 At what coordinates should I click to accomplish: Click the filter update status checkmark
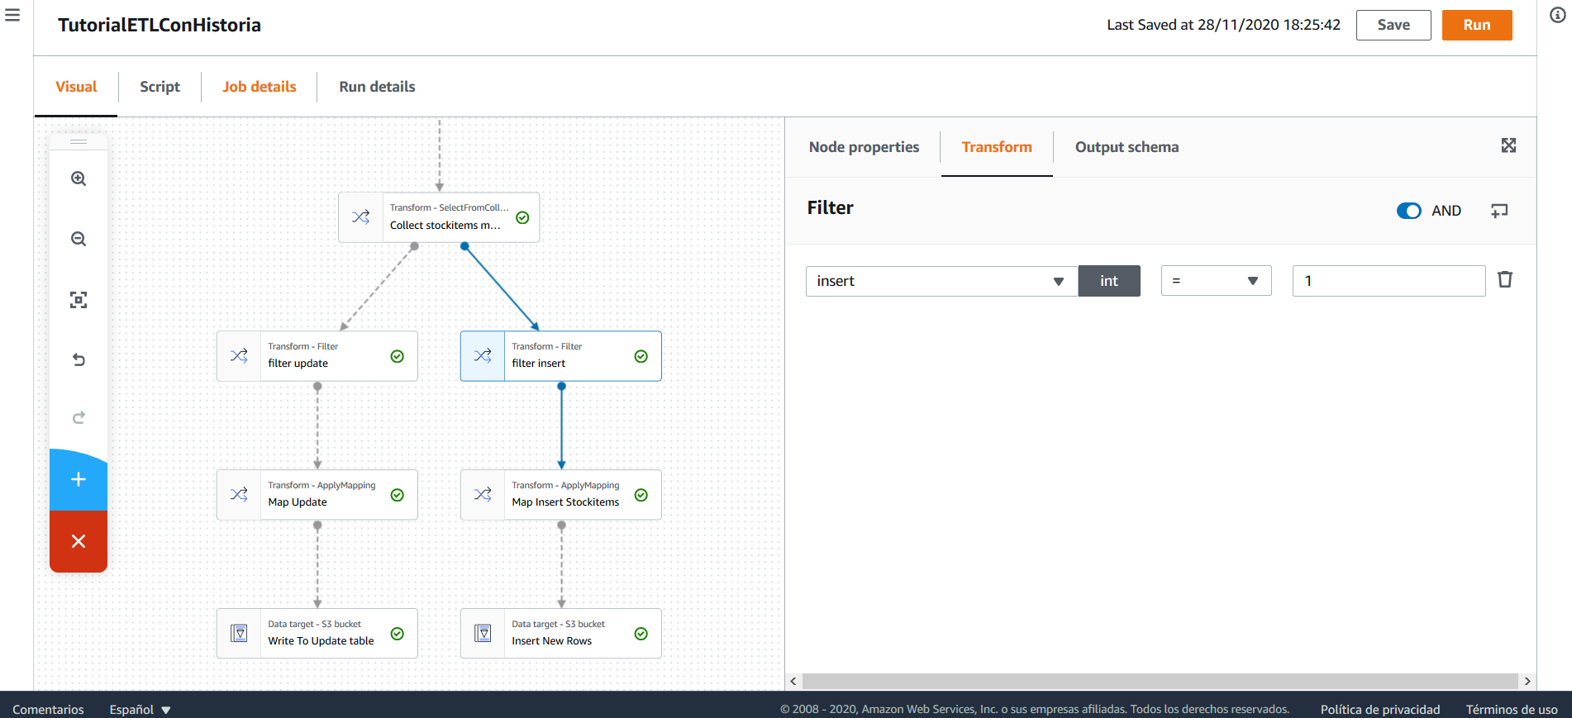[x=398, y=356]
